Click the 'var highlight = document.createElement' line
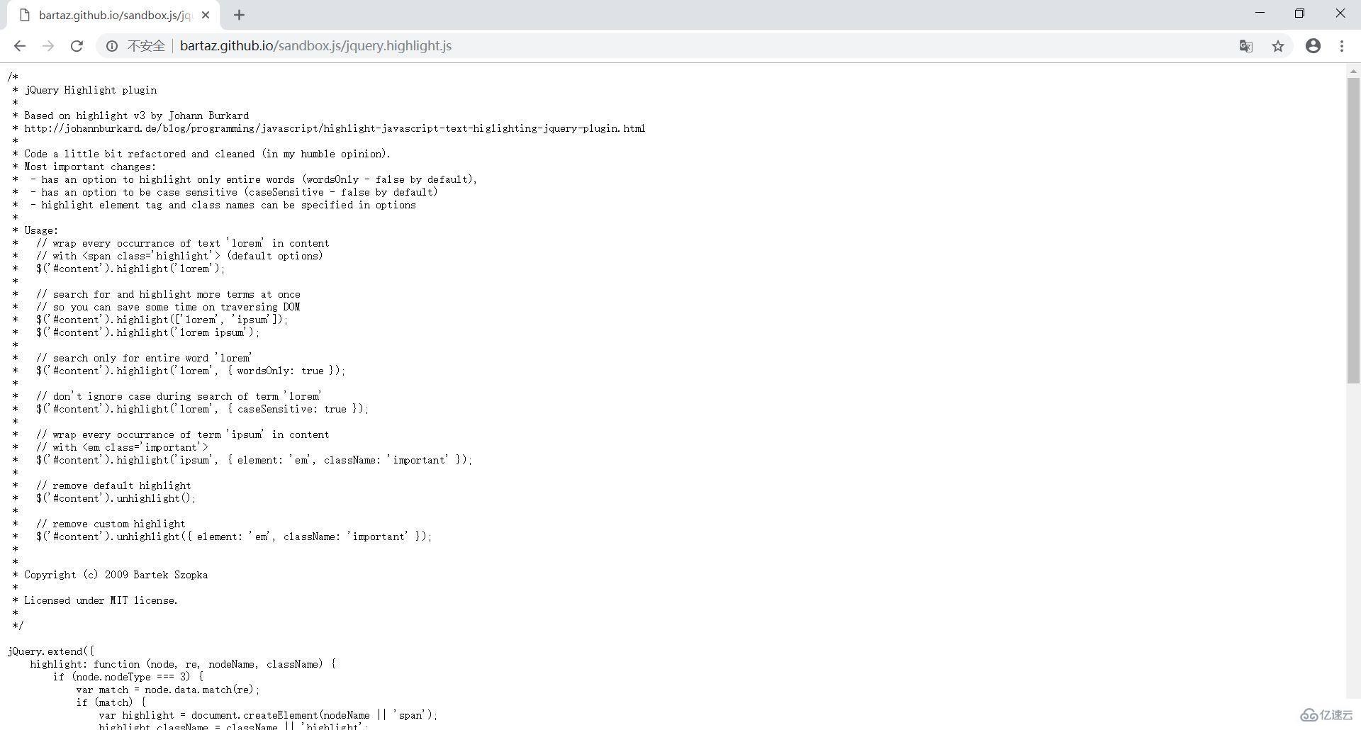1361x730 pixels. 269,715
